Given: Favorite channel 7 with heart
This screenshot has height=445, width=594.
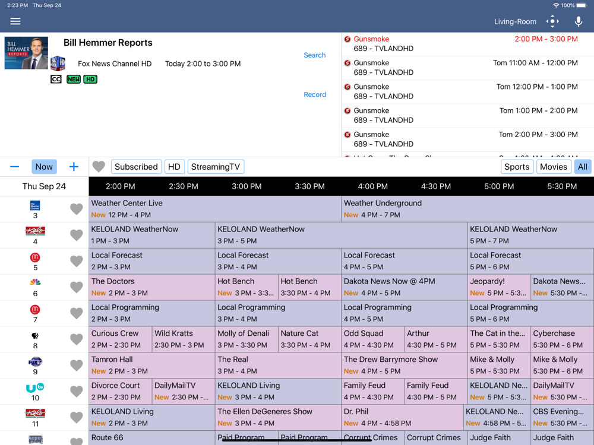Looking at the screenshot, I should tap(77, 313).
